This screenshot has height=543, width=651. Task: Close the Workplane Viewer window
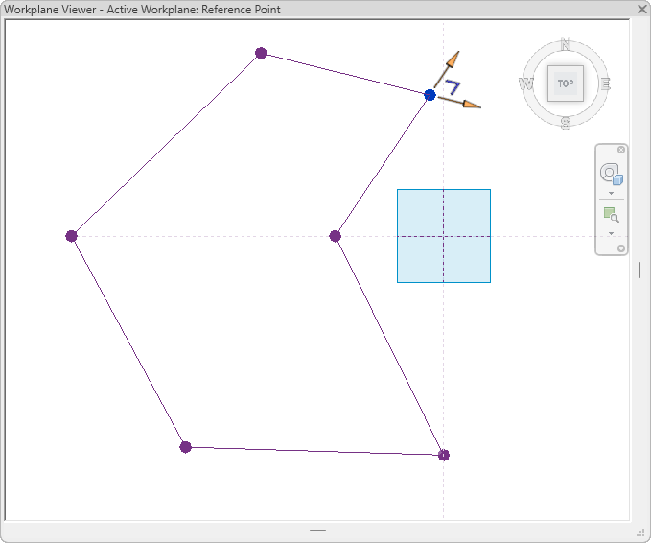[641, 9]
